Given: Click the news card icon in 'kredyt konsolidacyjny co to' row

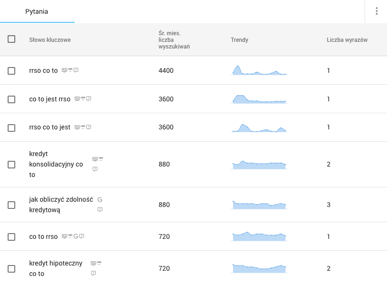Looking at the screenshot, I should pyautogui.click(x=95, y=159).
